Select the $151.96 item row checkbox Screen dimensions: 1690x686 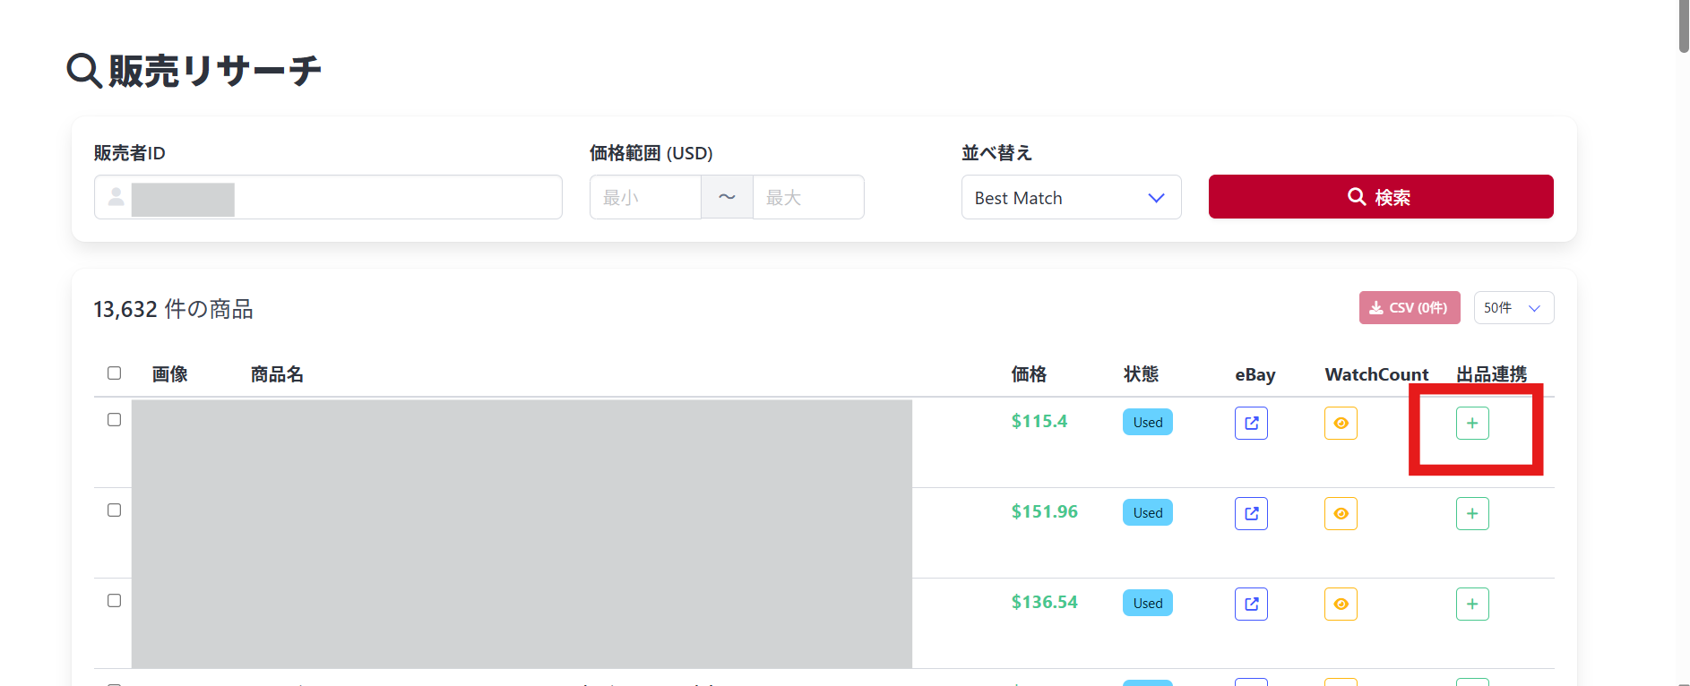click(x=114, y=510)
